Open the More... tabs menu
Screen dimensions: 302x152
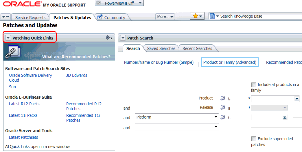tap(165, 17)
